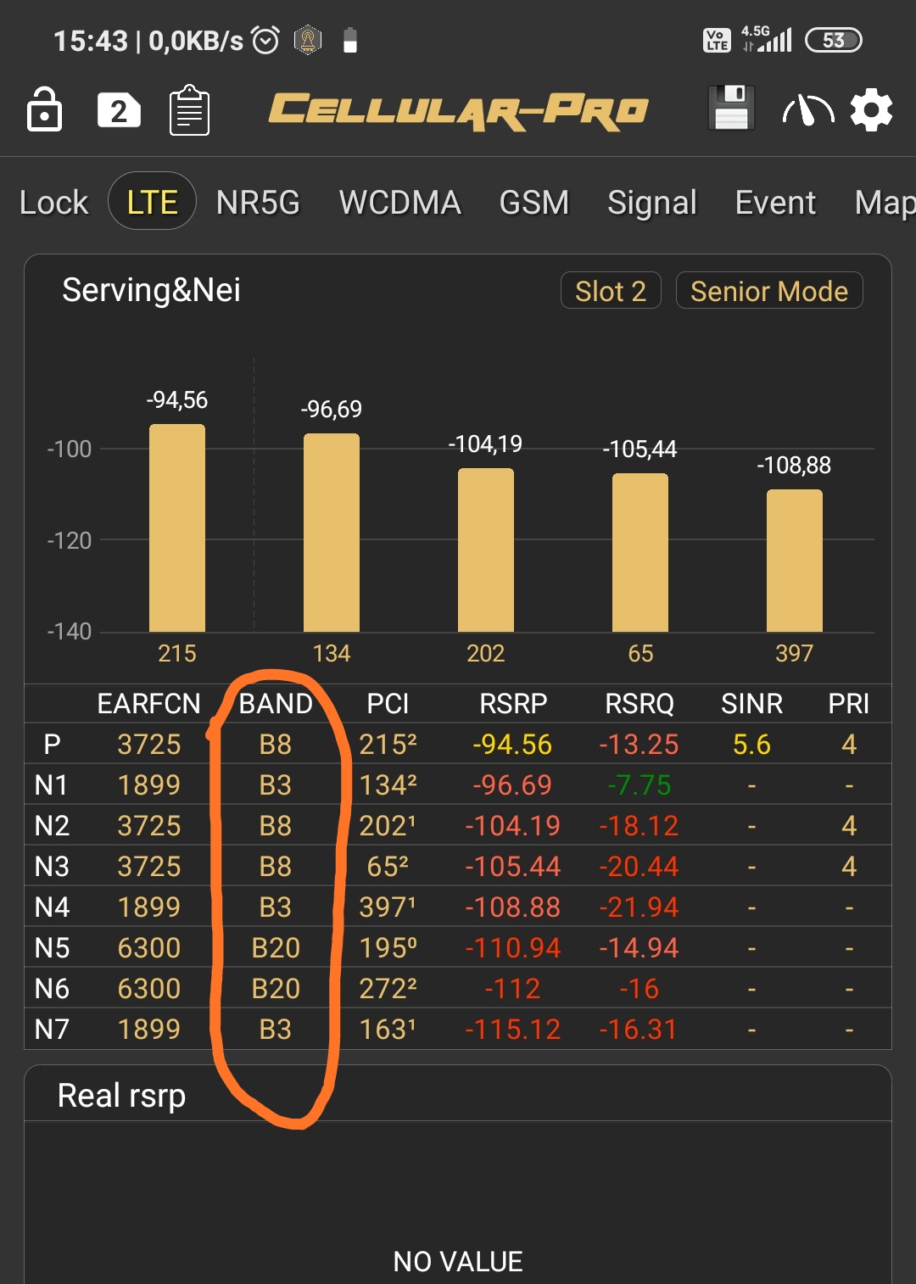The image size is (916, 1284).
Task: Tap RSRP value -108.88 in N4 row
Action: pos(512,907)
